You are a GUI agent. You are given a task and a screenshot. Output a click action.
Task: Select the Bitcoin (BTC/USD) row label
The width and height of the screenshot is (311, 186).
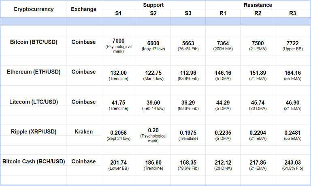point(33,42)
